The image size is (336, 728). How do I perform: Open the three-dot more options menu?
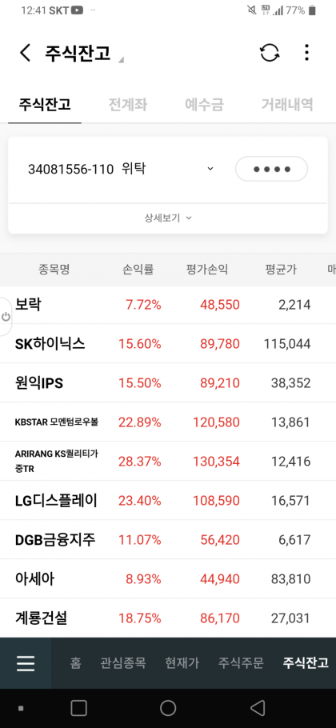[x=306, y=53]
